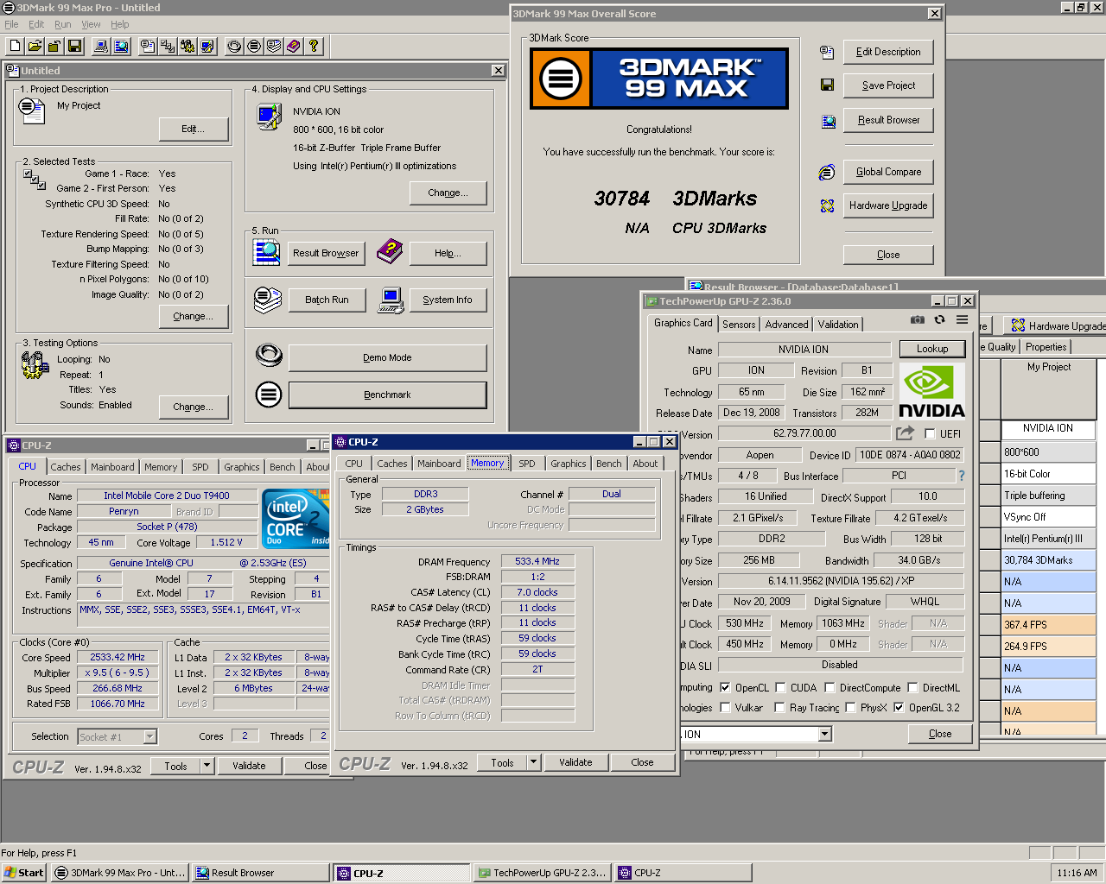Image resolution: width=1106 pixels, height=884 pixels.
Task: Click the large Benchmark circle icon in the Run section
Action: (x=269, y=395)
